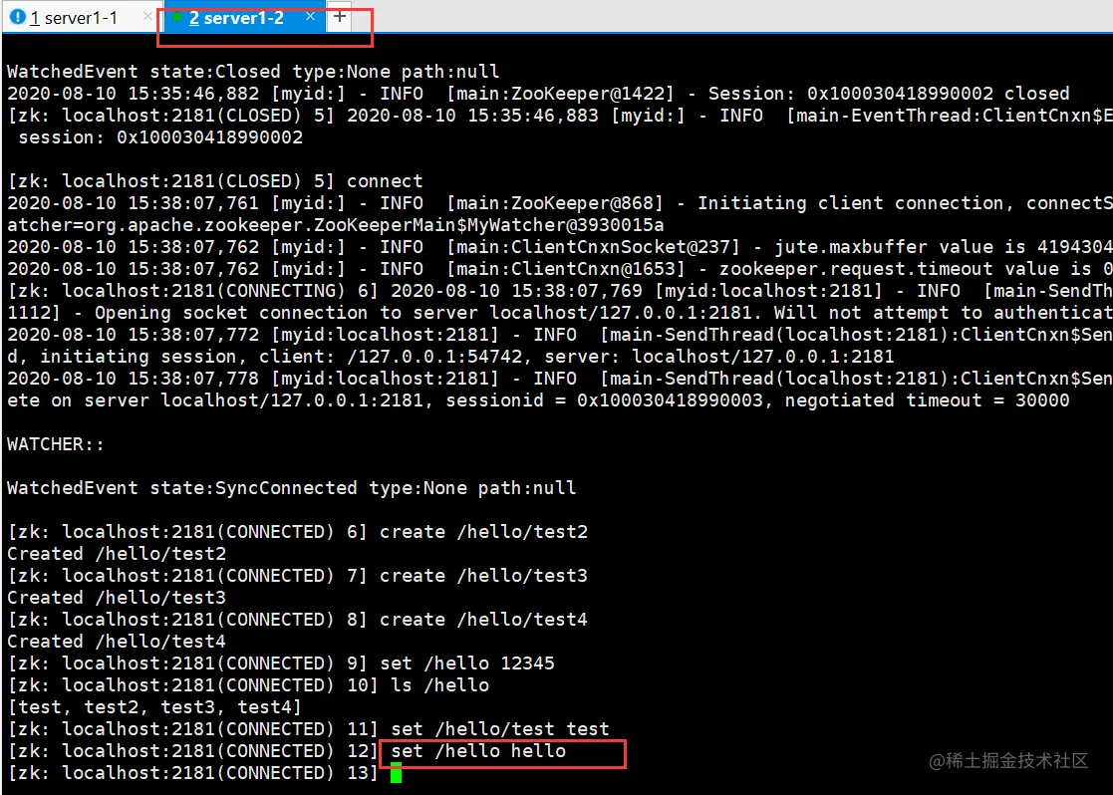The width and height of the screenshot is (1113, 795).
Task: Click the '[main:ClientCnxnSocket@237]' log text
Action: (593, 247)
